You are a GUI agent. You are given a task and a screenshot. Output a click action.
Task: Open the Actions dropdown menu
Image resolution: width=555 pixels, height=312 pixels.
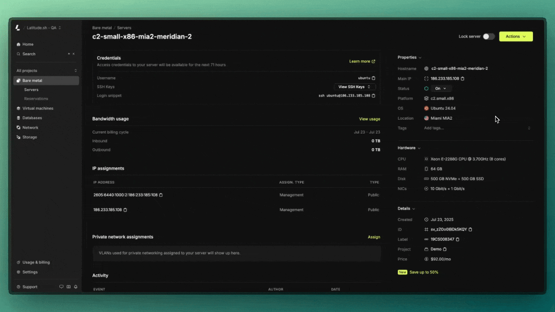click(x=516, y=36)
